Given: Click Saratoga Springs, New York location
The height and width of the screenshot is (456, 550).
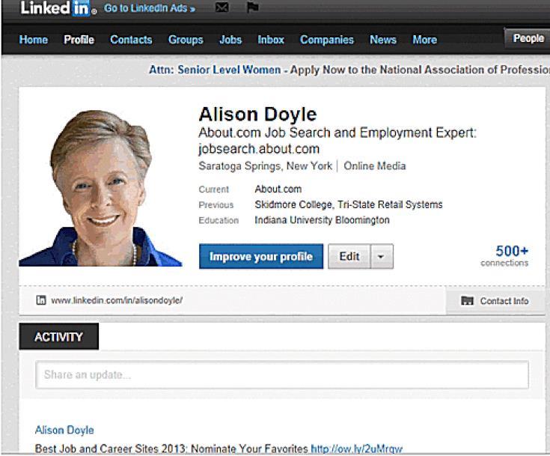Looking at the screenshot, I should pos(265,165).
